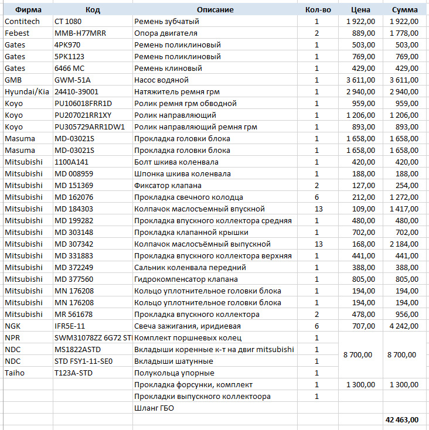Select the 'Febest' cell
This screenshot has width=429, height=430.
point(28,33)
